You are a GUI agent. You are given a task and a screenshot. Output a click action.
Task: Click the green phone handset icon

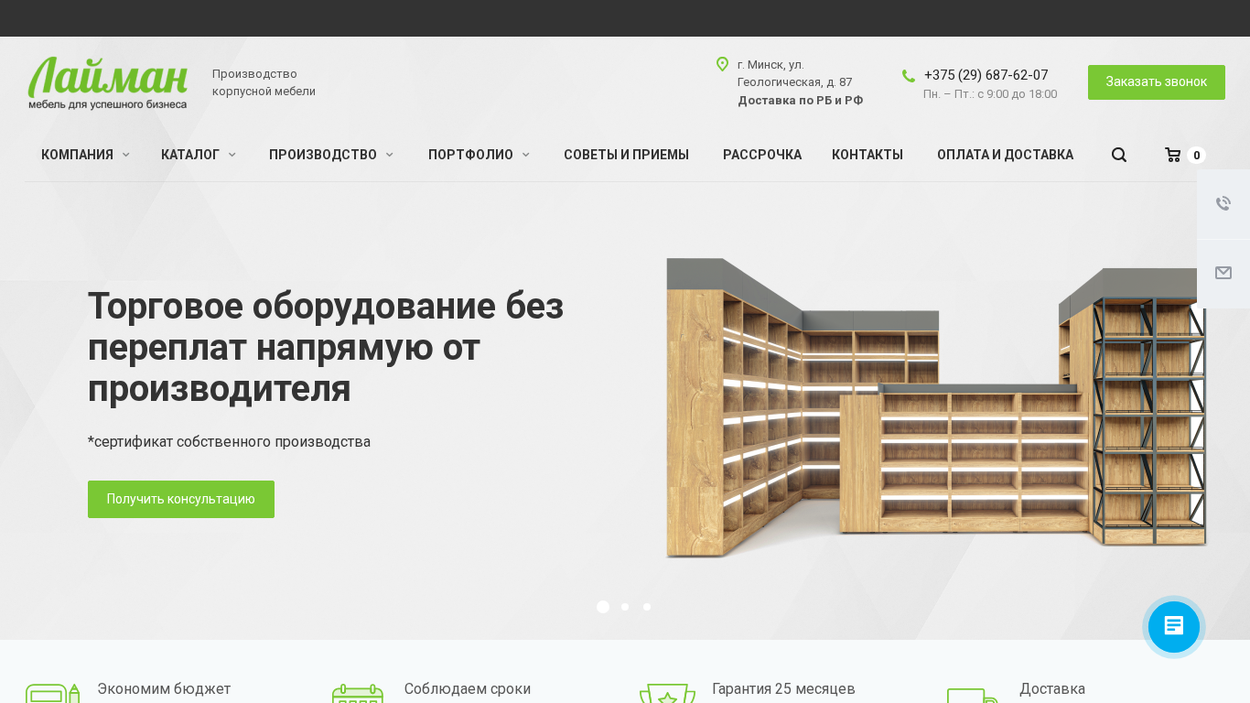908,76
